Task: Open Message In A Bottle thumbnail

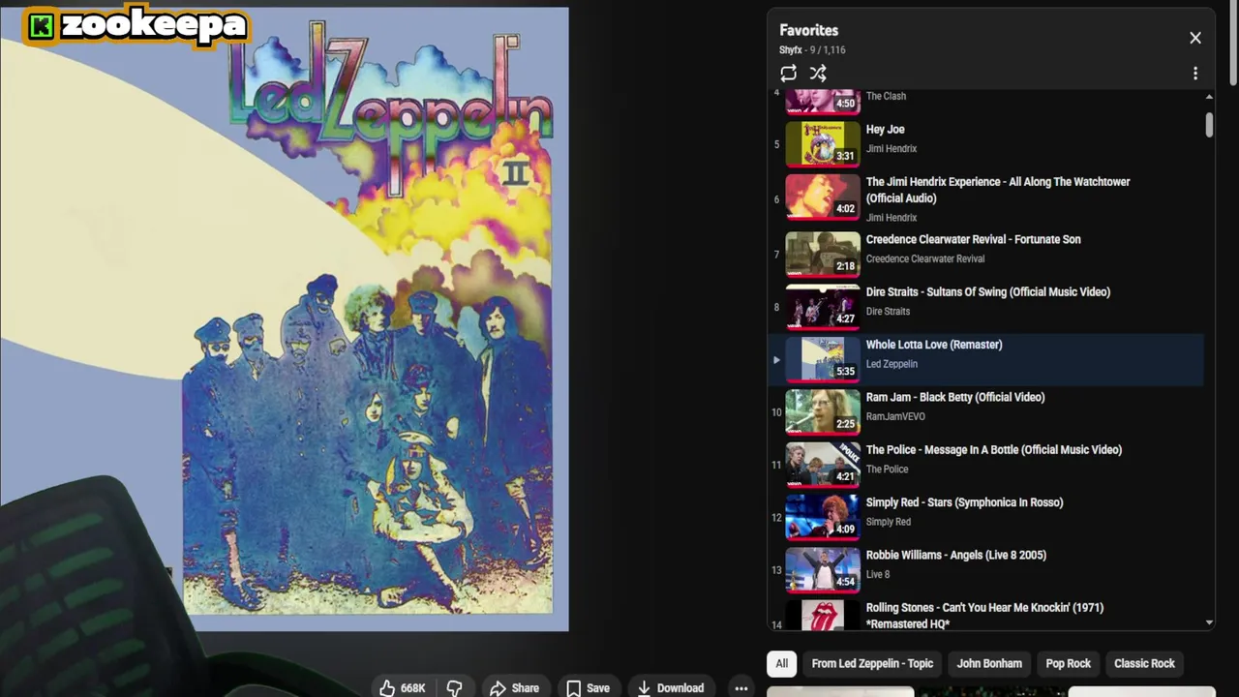Action: coord(822,464)
